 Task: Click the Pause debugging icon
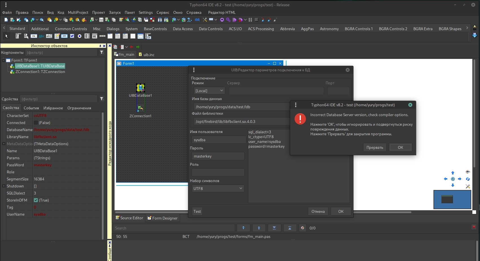coord(250,20)
